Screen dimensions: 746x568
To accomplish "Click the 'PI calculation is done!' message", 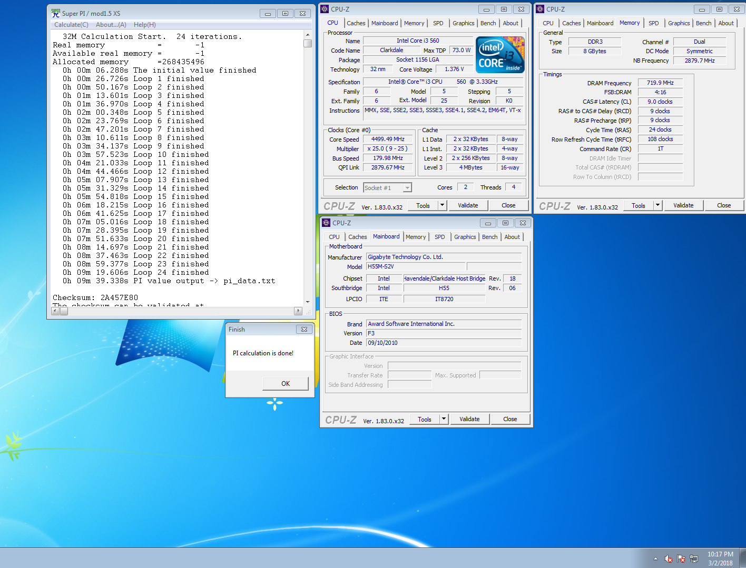I will [263, 353].
